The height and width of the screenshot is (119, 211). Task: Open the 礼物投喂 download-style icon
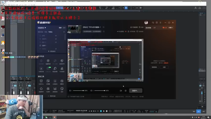point(41,68)
